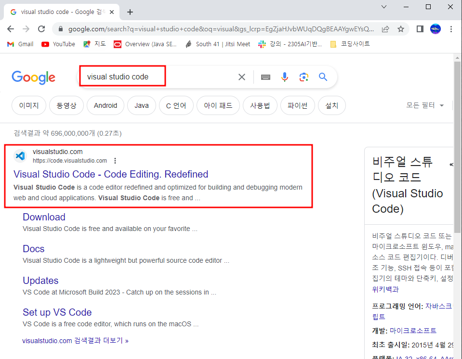
Task: Open the on-screen keyboard input tool
Action: (x=265, y=77)
